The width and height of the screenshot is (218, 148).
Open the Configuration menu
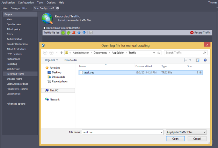(x=26, y=2)
